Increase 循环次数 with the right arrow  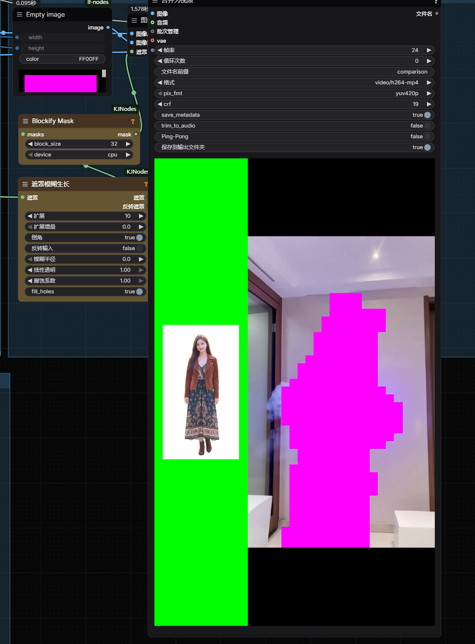[x=429, y=61]
